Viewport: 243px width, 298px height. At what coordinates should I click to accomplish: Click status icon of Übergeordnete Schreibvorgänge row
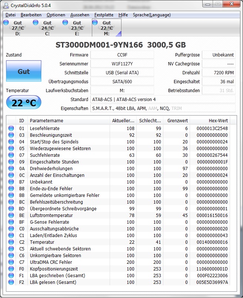coord(11,208)
